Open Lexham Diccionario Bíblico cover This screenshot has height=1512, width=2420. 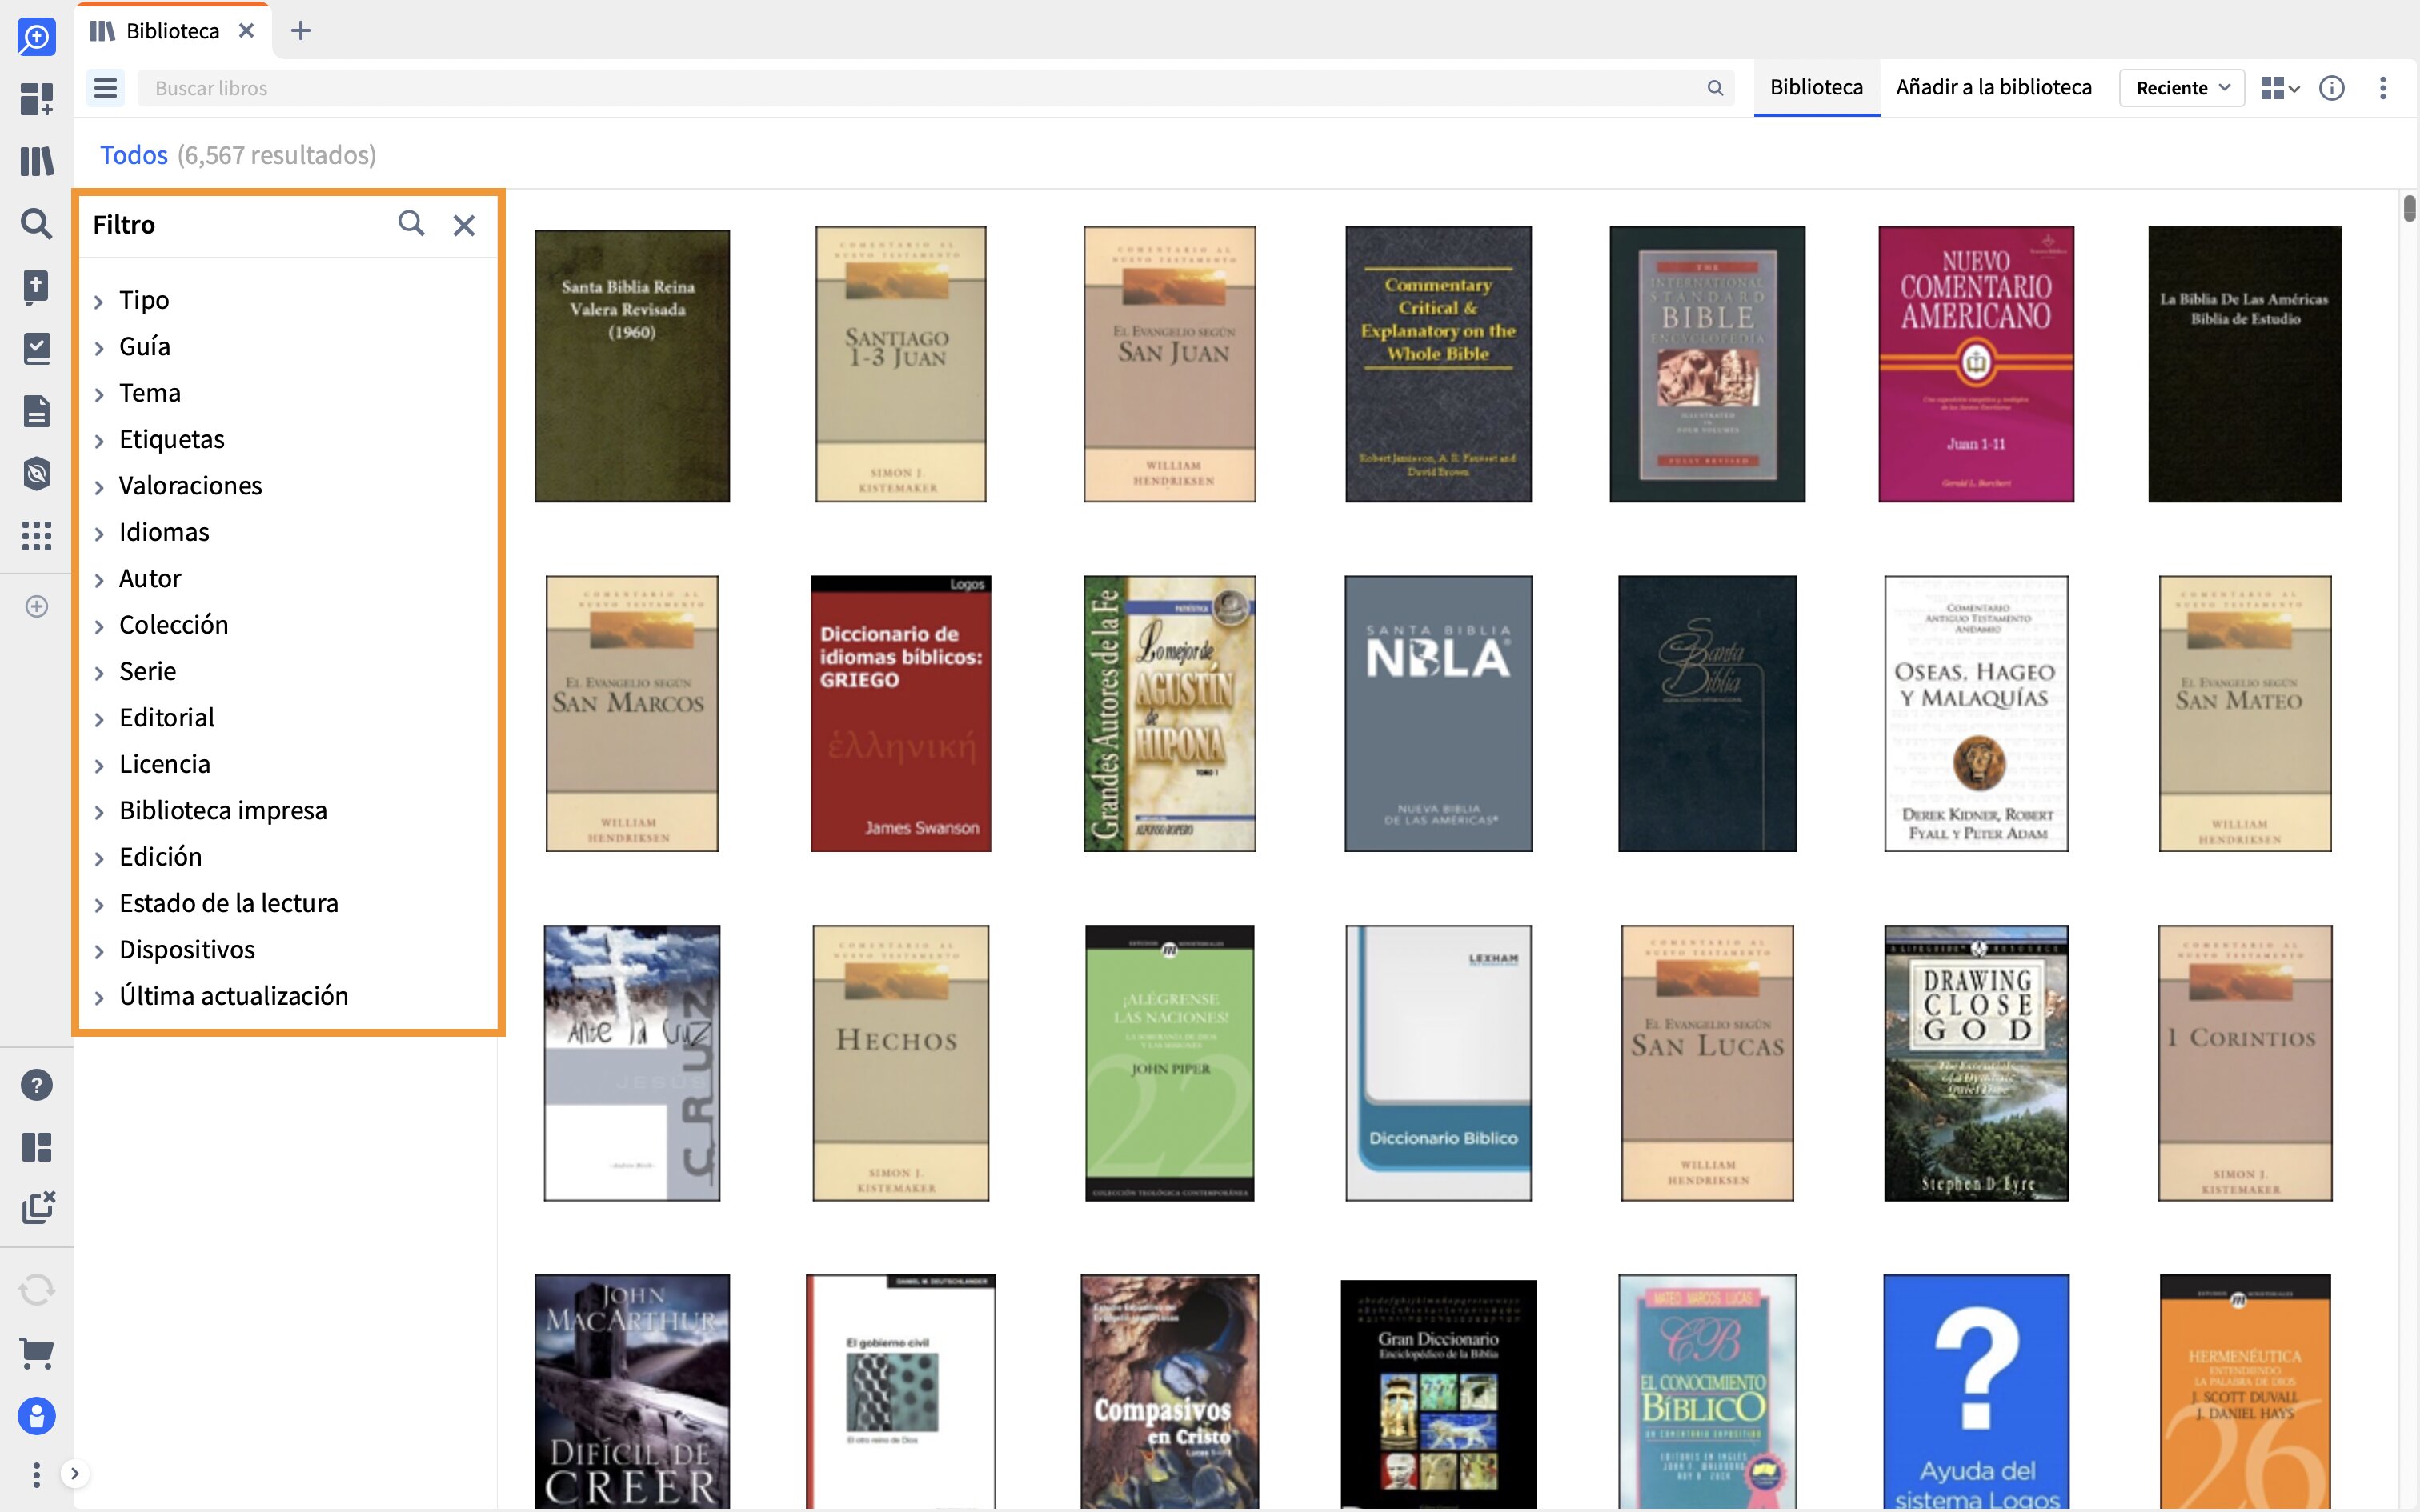tap(1438, 1062)
